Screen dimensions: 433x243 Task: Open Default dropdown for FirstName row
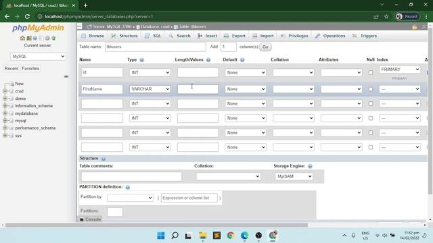(x=246, y=89)
